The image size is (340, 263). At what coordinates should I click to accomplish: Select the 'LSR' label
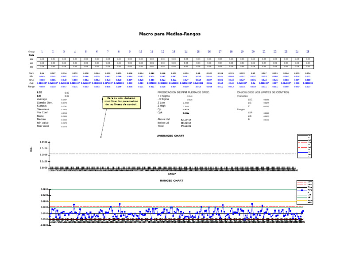tap(250, 113)
